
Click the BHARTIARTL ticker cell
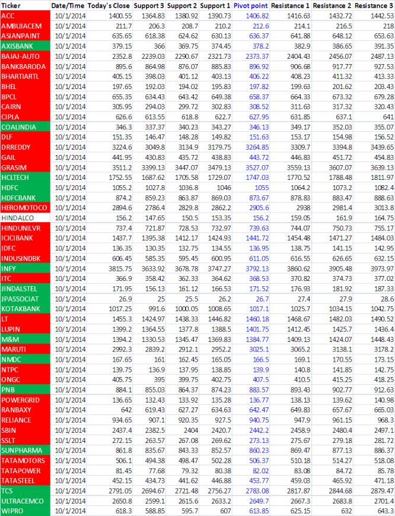coord(26,77)
